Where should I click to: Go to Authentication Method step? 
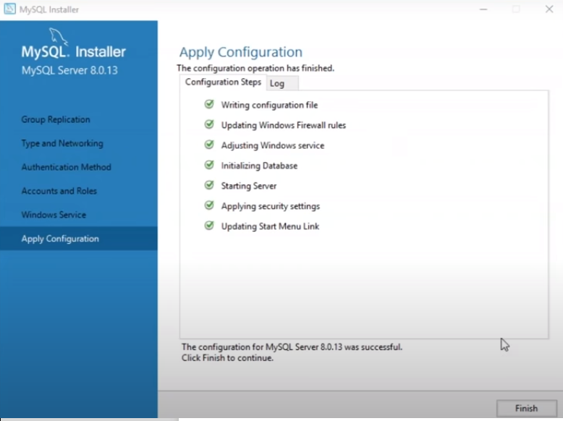pyautogui.click(x=66, y=167)
